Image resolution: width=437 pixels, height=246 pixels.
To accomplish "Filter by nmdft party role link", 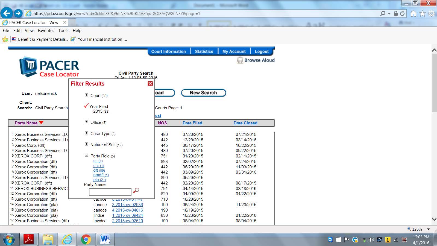I will point(101,175).
